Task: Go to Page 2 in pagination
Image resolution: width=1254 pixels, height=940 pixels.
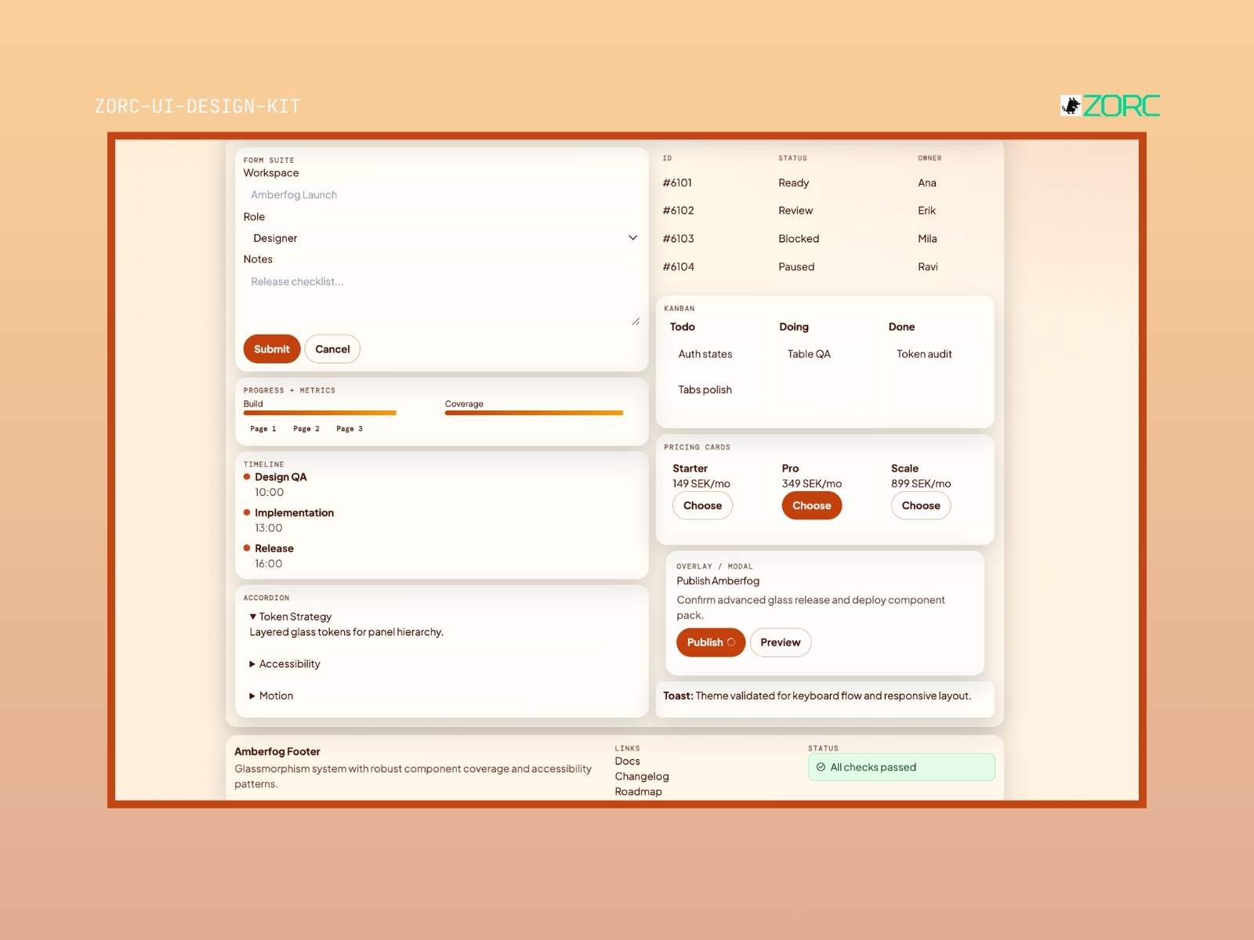Action: point(306,428)
